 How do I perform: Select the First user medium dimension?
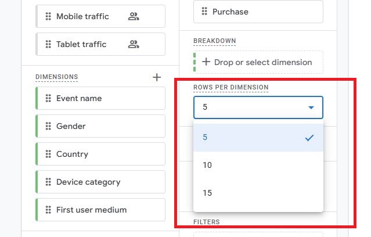pos(100,210)
